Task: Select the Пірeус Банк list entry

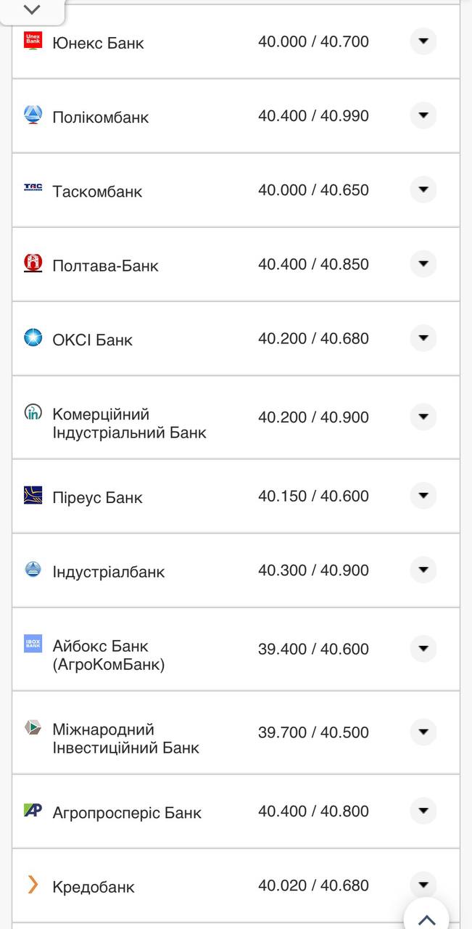Action: (x=97, y=496)
